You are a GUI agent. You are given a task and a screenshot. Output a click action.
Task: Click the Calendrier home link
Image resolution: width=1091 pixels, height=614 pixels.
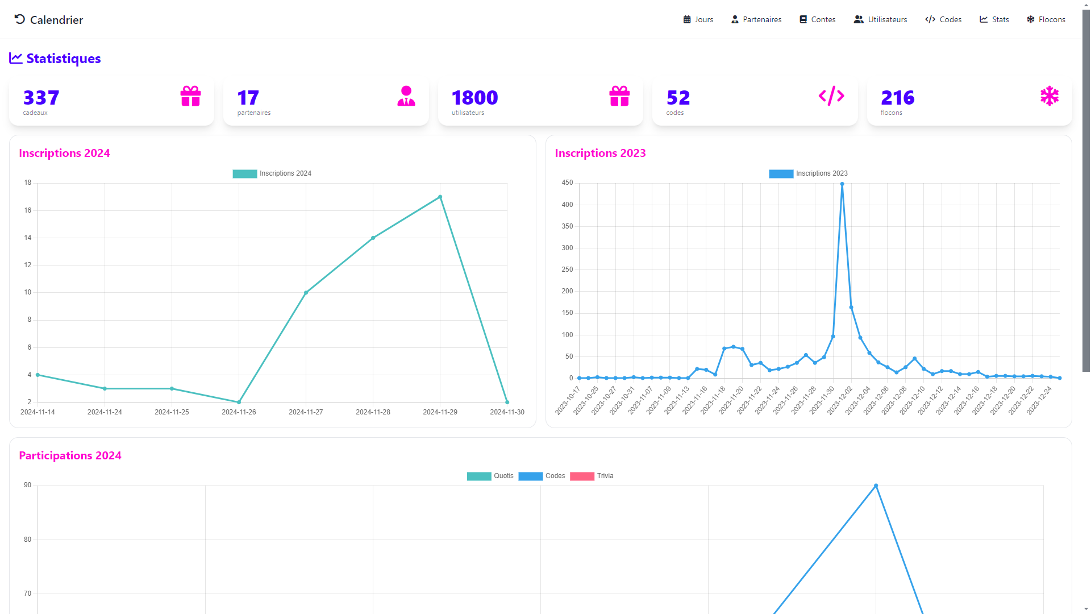tap(49, 19)
